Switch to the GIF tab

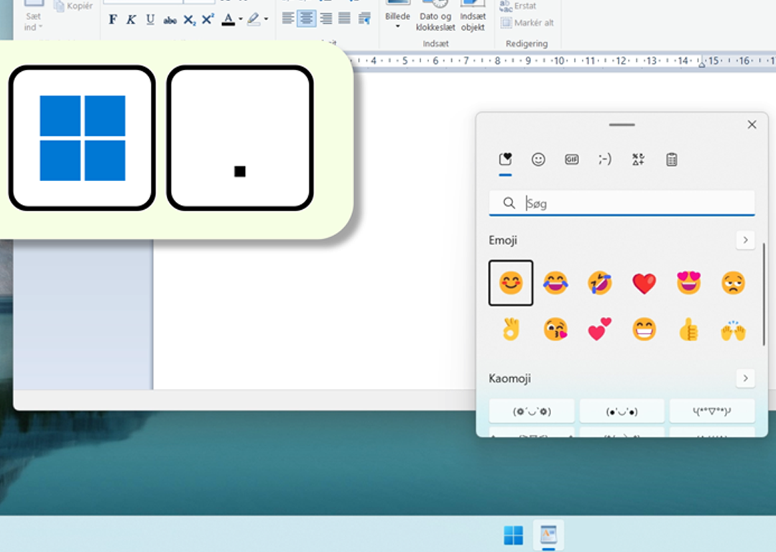[572, 160]
